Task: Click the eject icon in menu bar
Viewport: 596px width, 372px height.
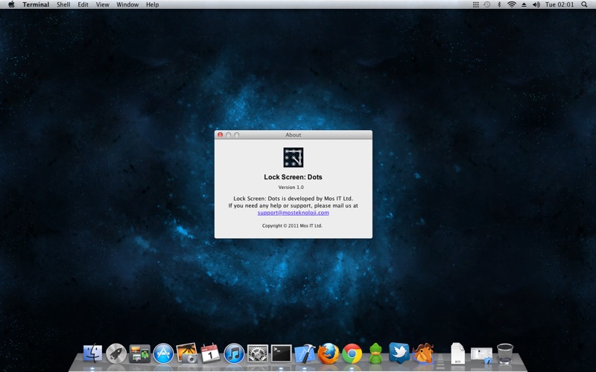Action: (524, 4)
